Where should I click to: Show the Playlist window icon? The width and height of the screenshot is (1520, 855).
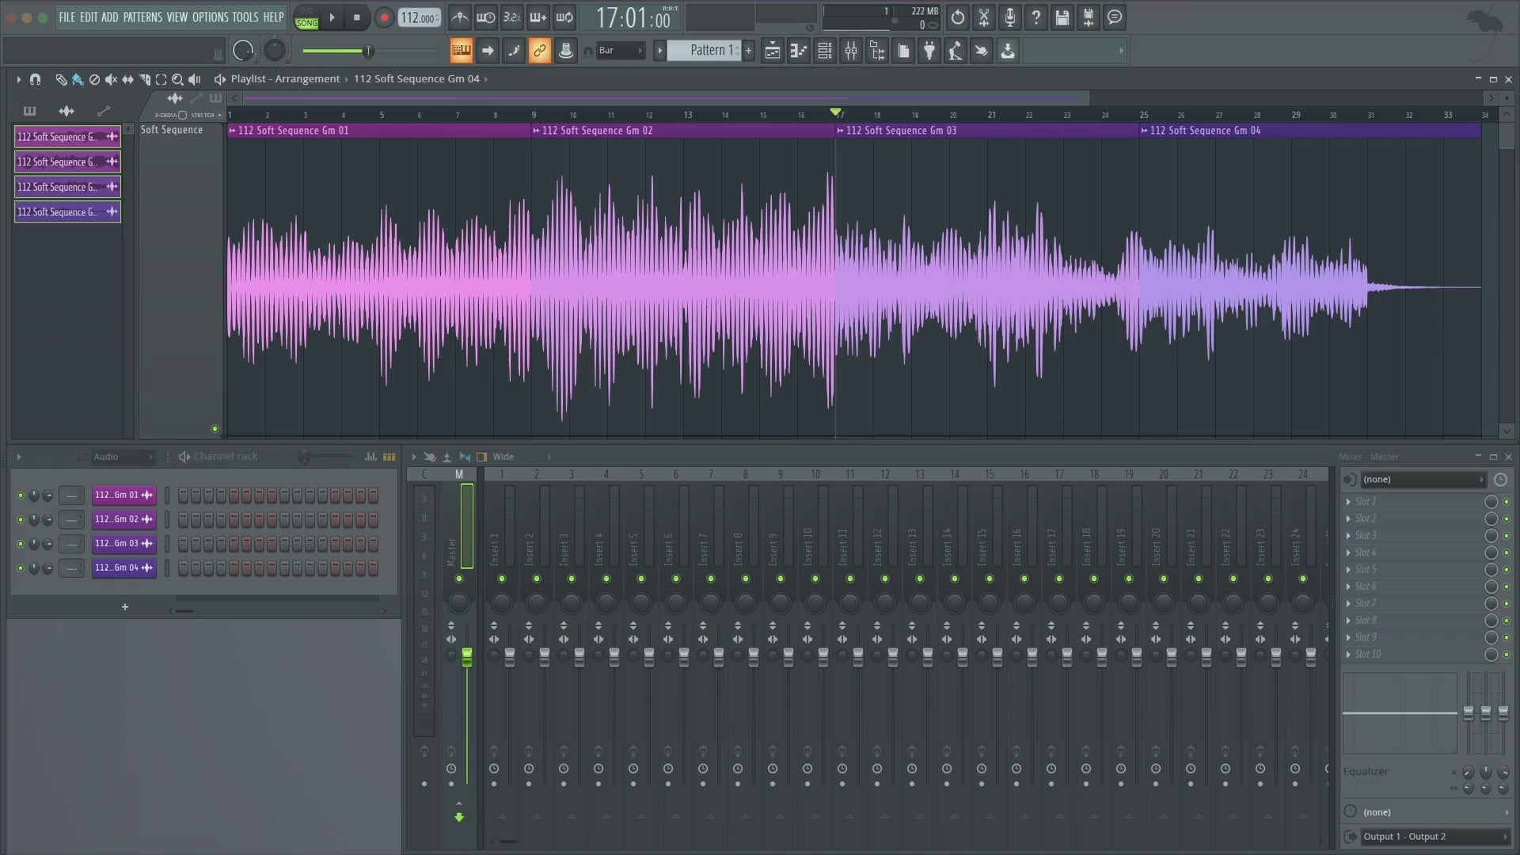tap(773, 51)
